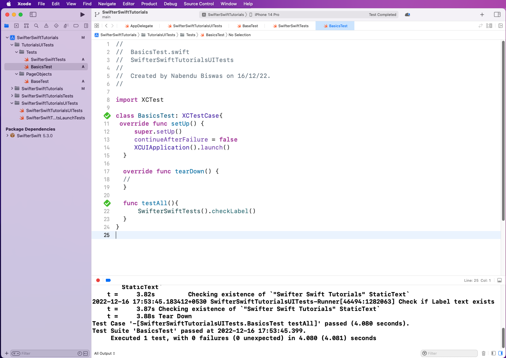Select SwifterSwiftTests file in navigator
Viewport: 506px width, 358px height.
[x=46, y=59]
